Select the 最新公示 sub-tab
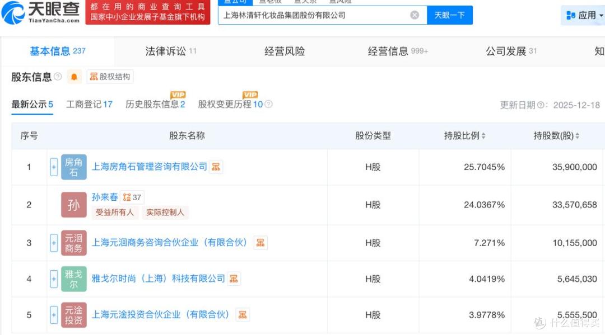 32,105
